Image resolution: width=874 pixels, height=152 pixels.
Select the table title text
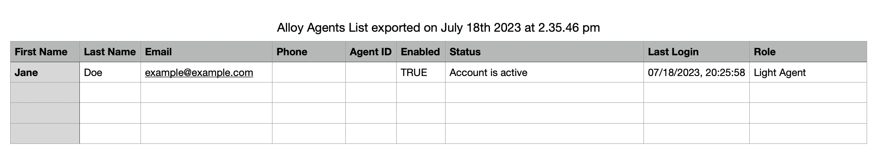438,28
